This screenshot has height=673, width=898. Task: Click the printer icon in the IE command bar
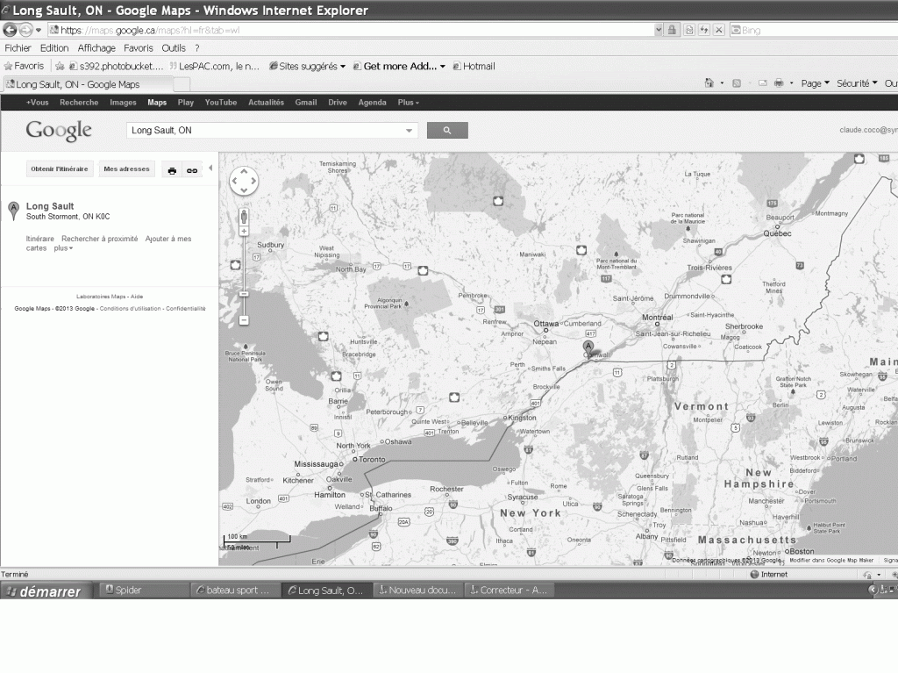(x=779, y=83)
